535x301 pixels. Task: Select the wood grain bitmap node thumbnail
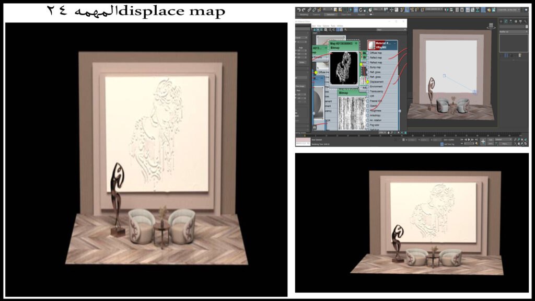pyautogui.click(x=352, y=113)
